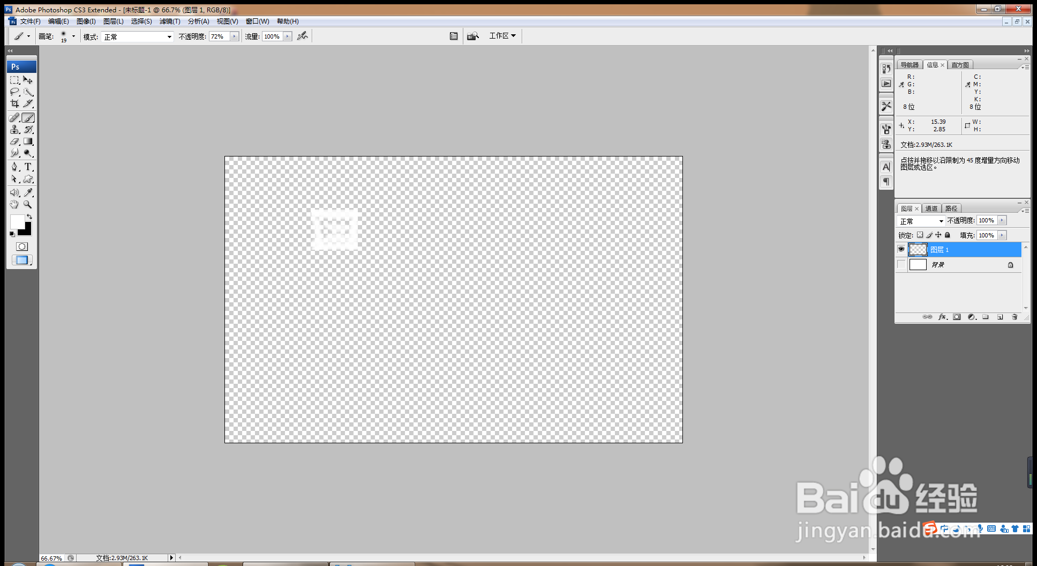The image size is (1037, 566).
Task: Select the Lasso tool
Action: 14,92
